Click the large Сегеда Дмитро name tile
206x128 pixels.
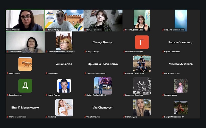click(x=103, y=42)
